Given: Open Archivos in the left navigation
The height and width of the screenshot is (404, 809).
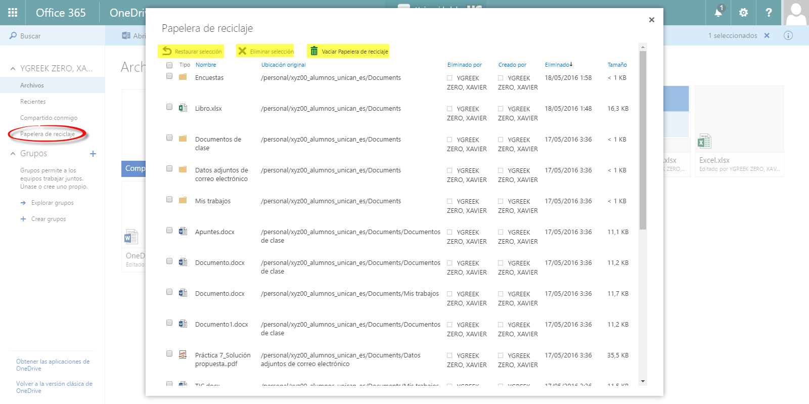Looking at the screenshot, I should click(53, 85).
